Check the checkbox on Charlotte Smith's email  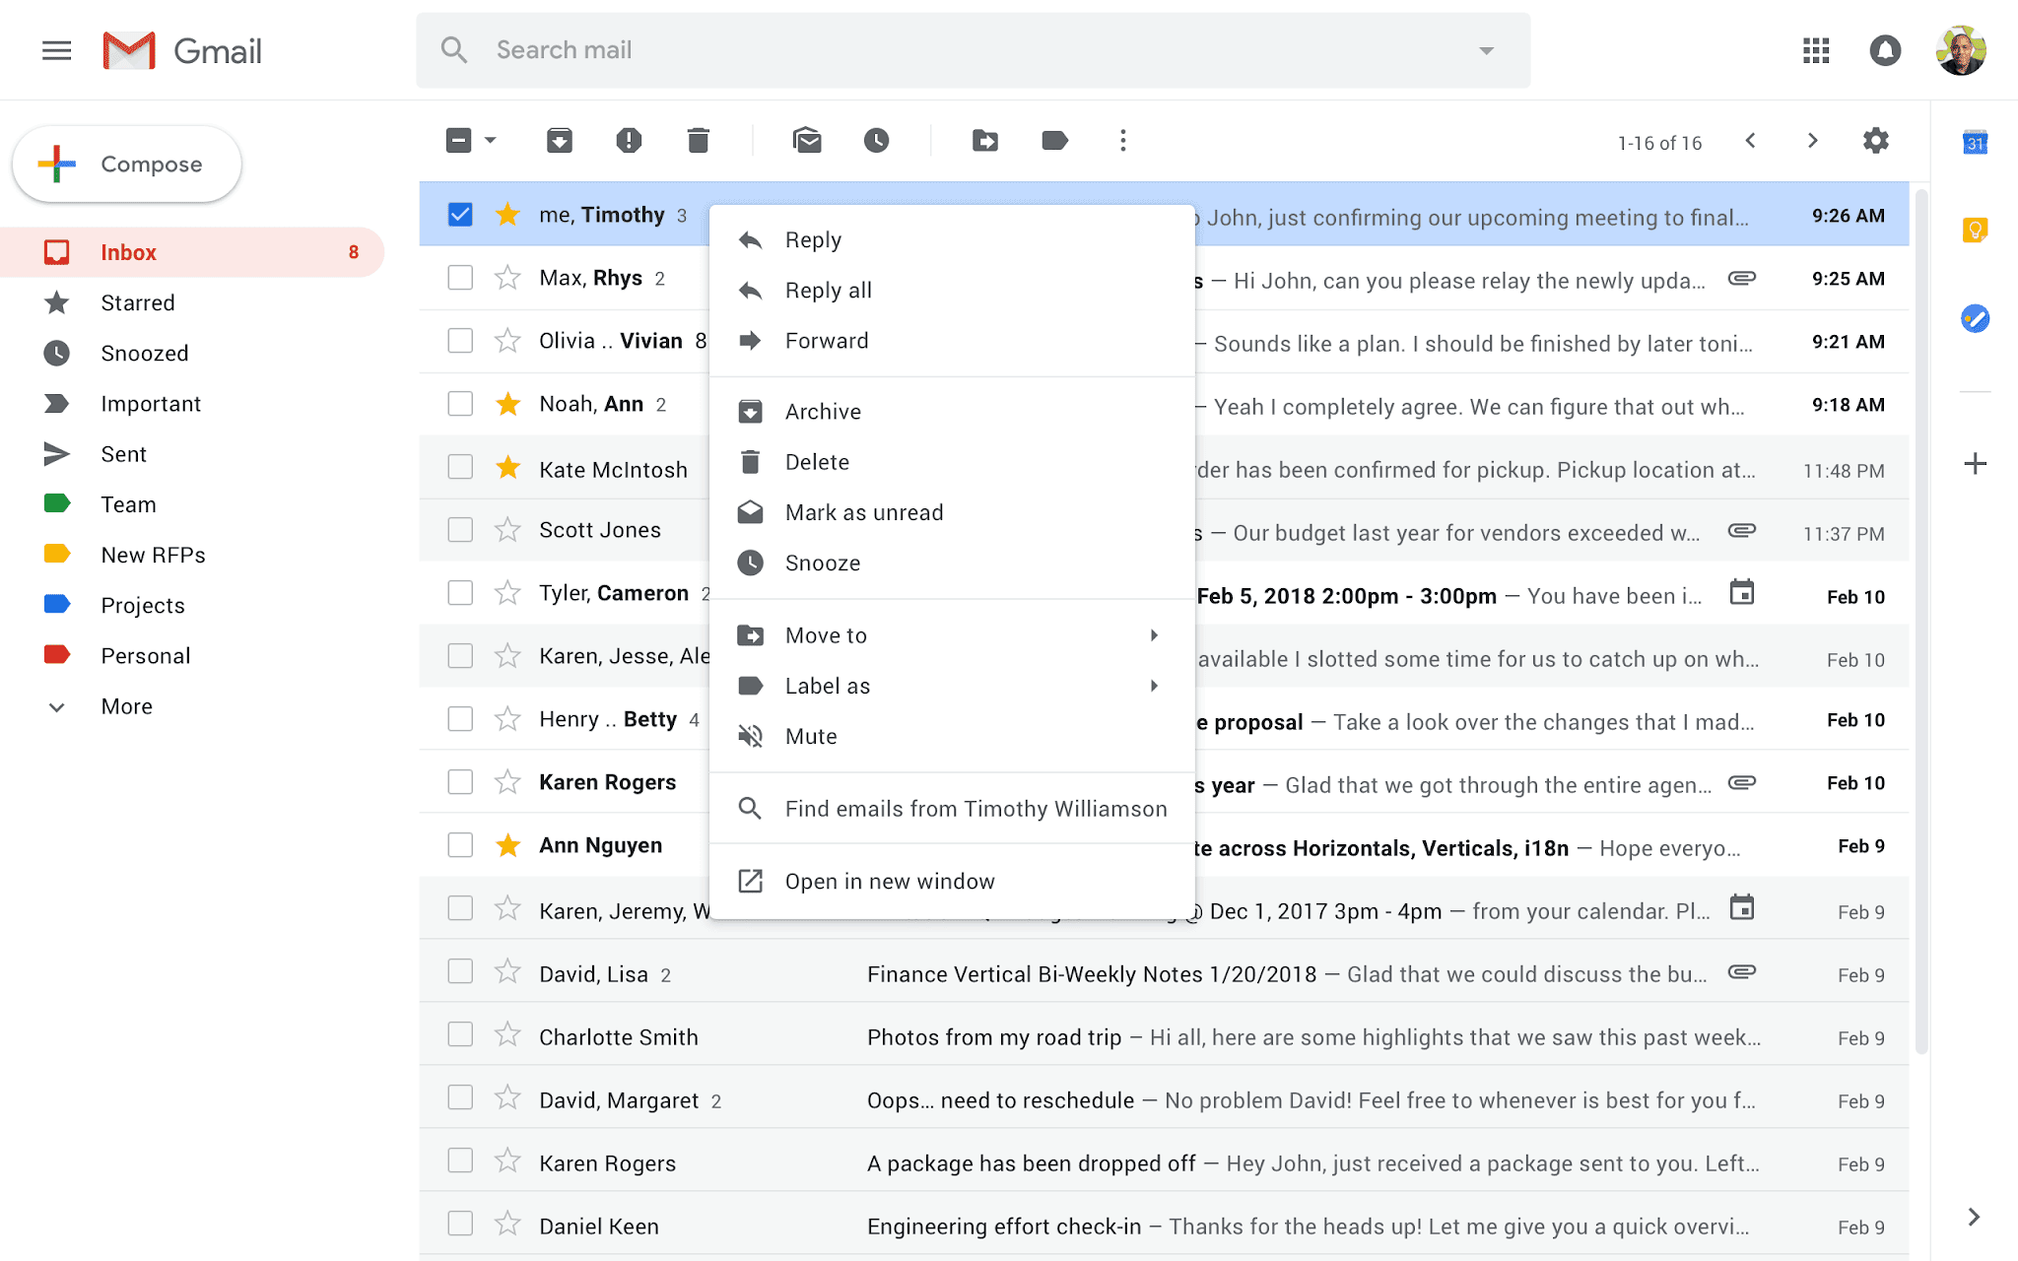459,1035
